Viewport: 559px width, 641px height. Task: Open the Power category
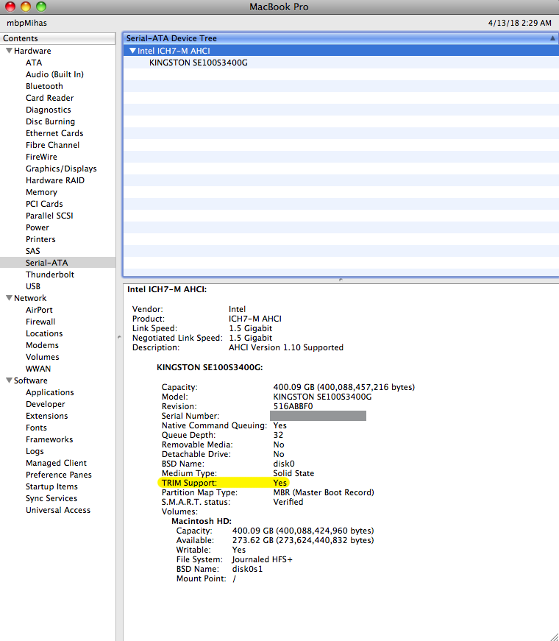pos(38,227)
